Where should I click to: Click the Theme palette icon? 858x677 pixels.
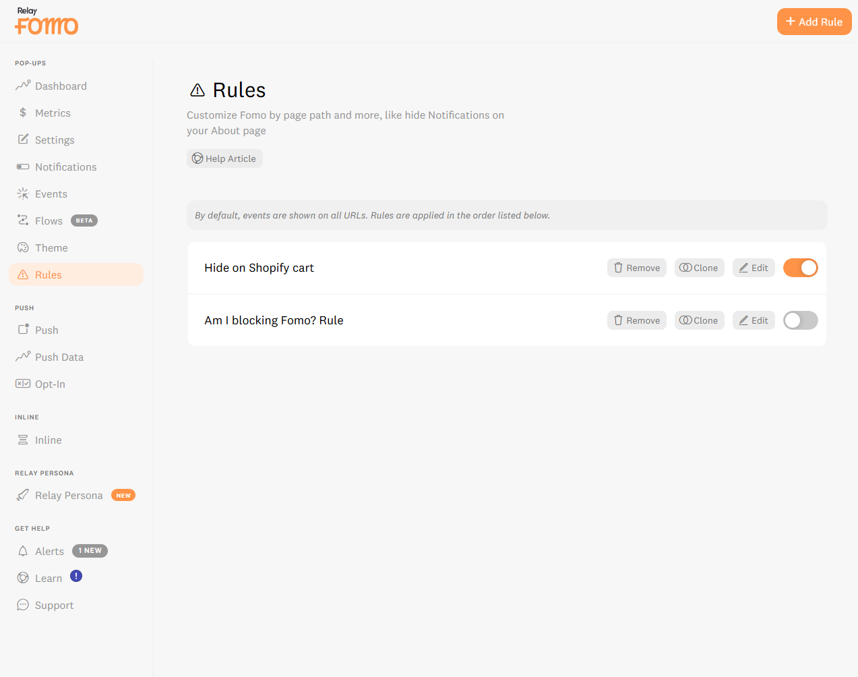[23, 247]
